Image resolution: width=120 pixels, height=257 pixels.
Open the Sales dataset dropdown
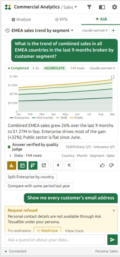pos(69,7)
